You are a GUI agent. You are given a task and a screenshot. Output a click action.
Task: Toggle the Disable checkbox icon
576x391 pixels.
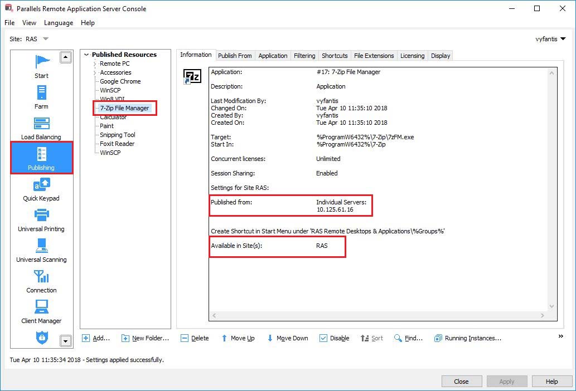click(x=323, y=338)
